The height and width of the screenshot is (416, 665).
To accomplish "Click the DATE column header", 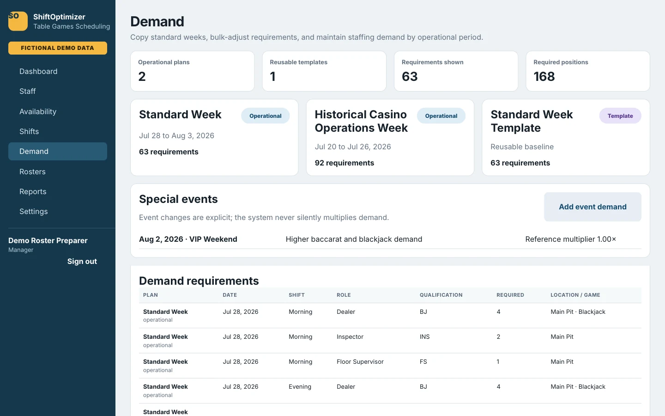I will [230, 295].
